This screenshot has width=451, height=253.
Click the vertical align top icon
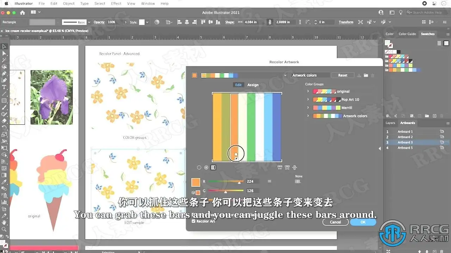(203, 22)
